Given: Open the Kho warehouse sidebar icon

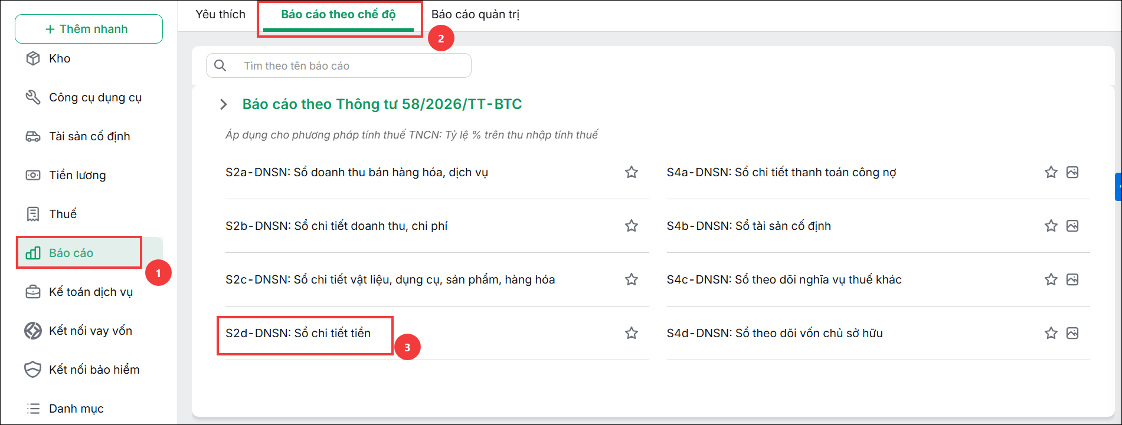Looking at the screenshot, I should click(33, 58).
